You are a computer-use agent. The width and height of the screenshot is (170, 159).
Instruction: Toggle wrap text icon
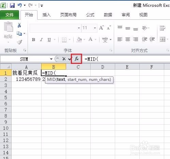[163, 28]
